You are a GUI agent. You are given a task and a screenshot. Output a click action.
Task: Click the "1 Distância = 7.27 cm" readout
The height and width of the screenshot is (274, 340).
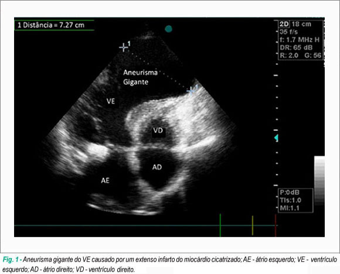click(x=51, y=25)
